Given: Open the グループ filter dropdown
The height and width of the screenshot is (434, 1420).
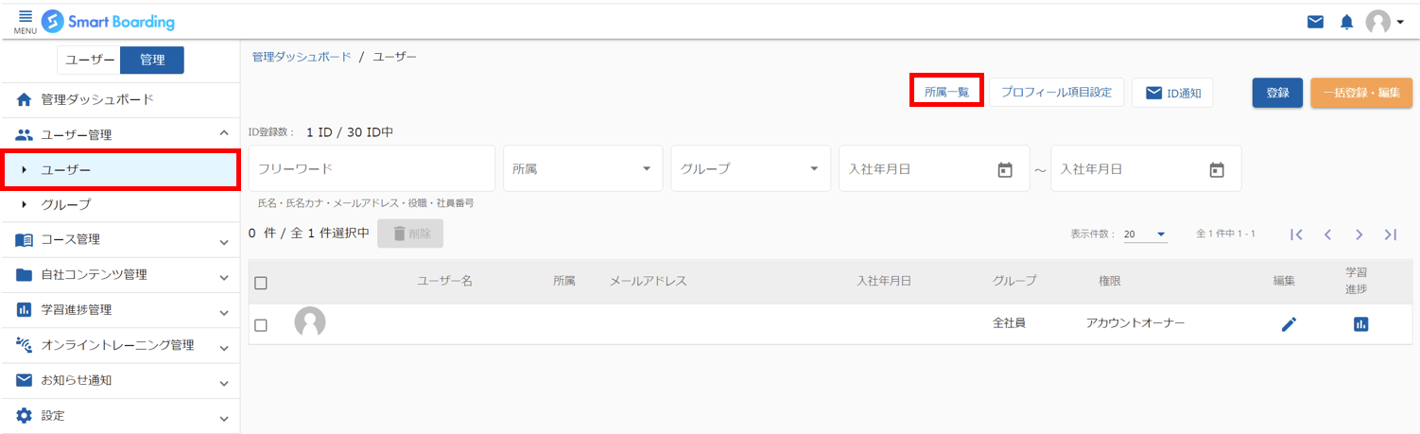Looking at the screenshot, I should click(751, 168).
